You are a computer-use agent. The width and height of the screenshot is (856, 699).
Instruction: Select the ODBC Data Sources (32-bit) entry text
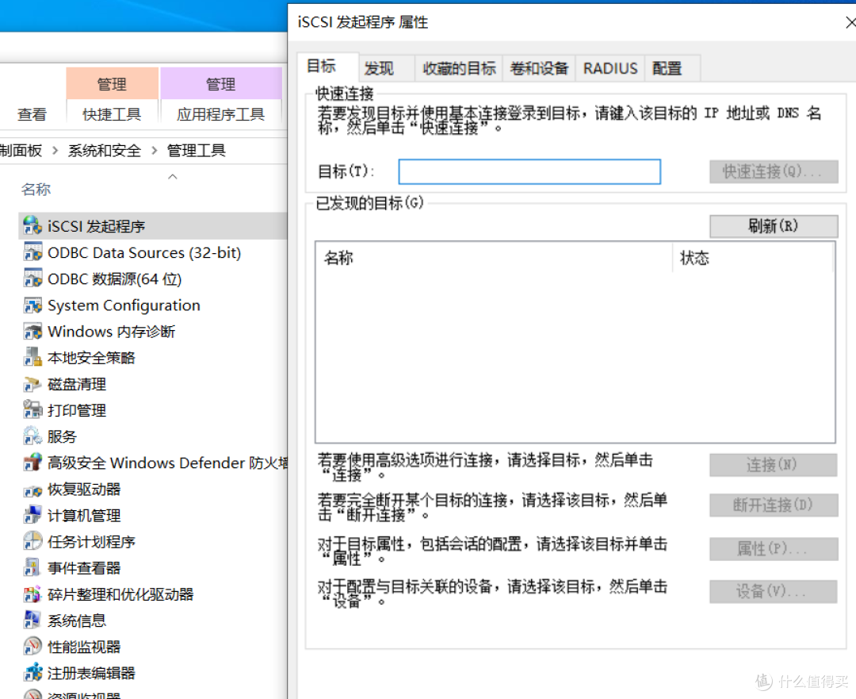pos(144,252)
